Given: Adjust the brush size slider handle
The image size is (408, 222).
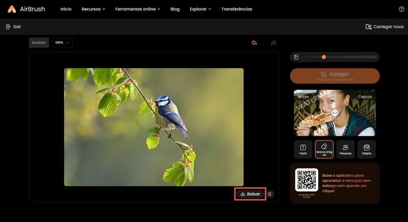Looking at the screenshot, I should point(324,57).
